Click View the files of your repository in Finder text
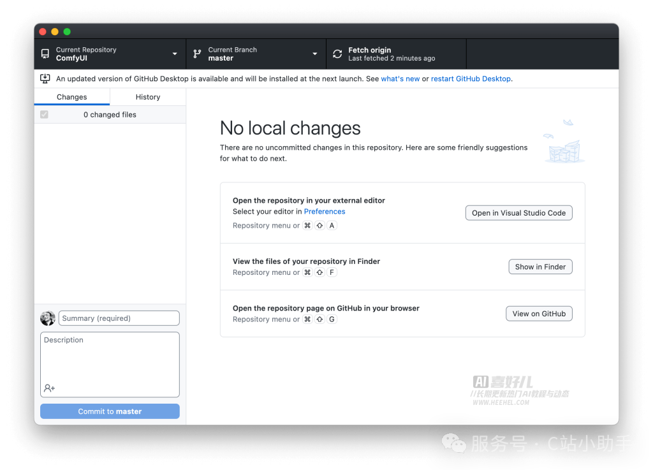Screen dimensions: 653x470 pos(306,261)
